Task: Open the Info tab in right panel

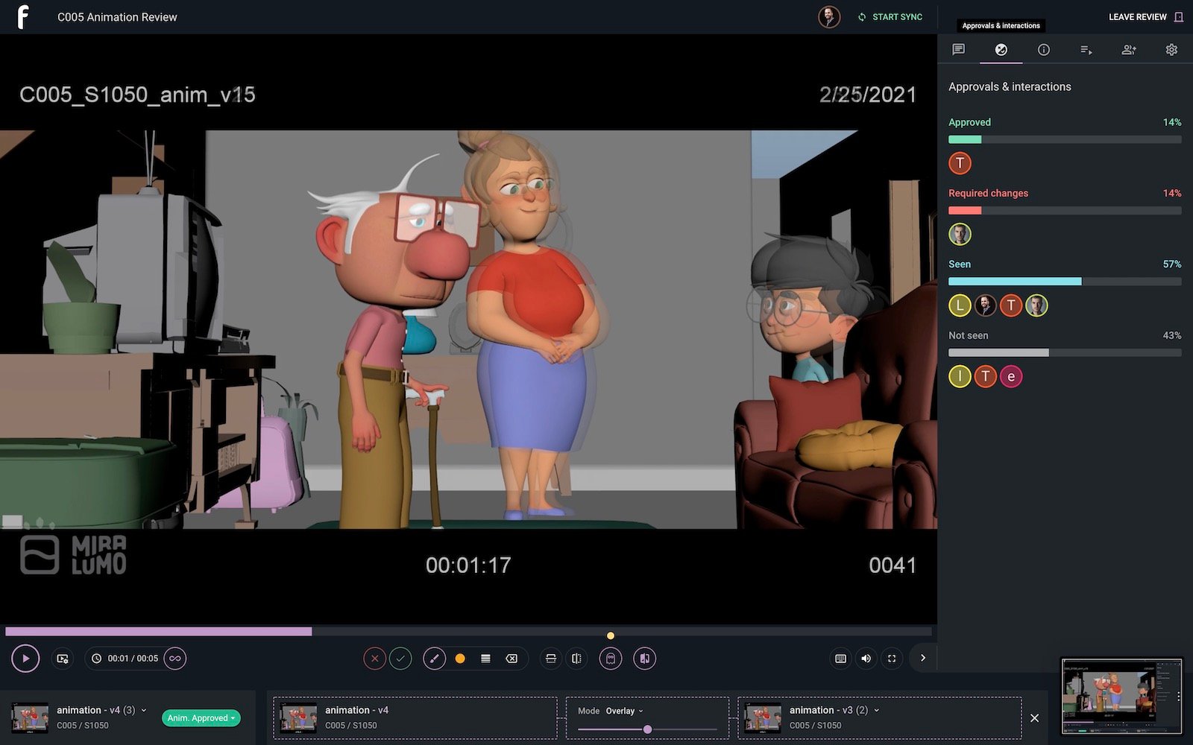Action: click(x=1044, y=49)
